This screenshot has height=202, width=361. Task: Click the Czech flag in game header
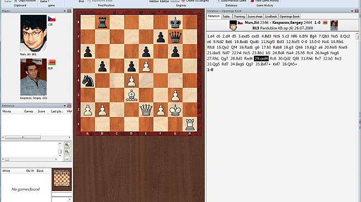tap(240, 23)
